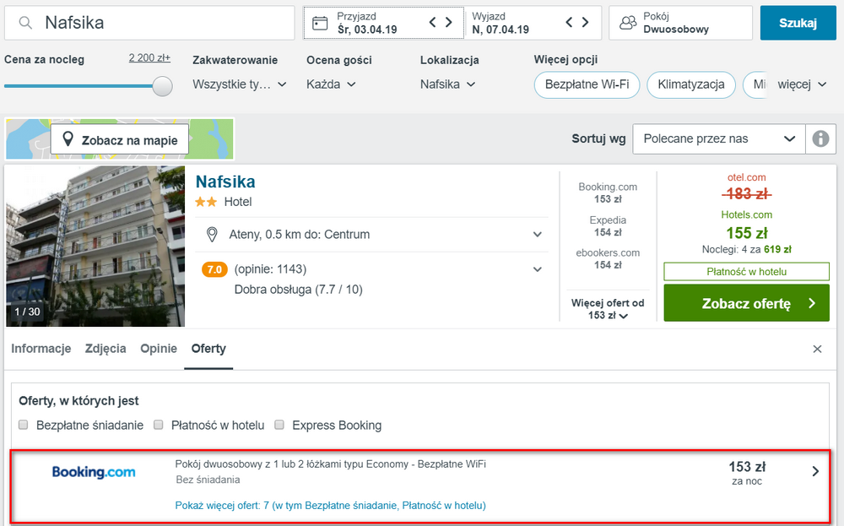Expand Więcej ofert od 153 zł
Image resolution: width=844 pixels, height=526 pixels.
point(608,309)
